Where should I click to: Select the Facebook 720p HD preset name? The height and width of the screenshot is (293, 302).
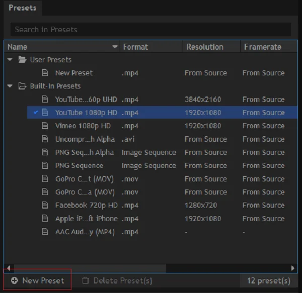click(x=87, y=206)
